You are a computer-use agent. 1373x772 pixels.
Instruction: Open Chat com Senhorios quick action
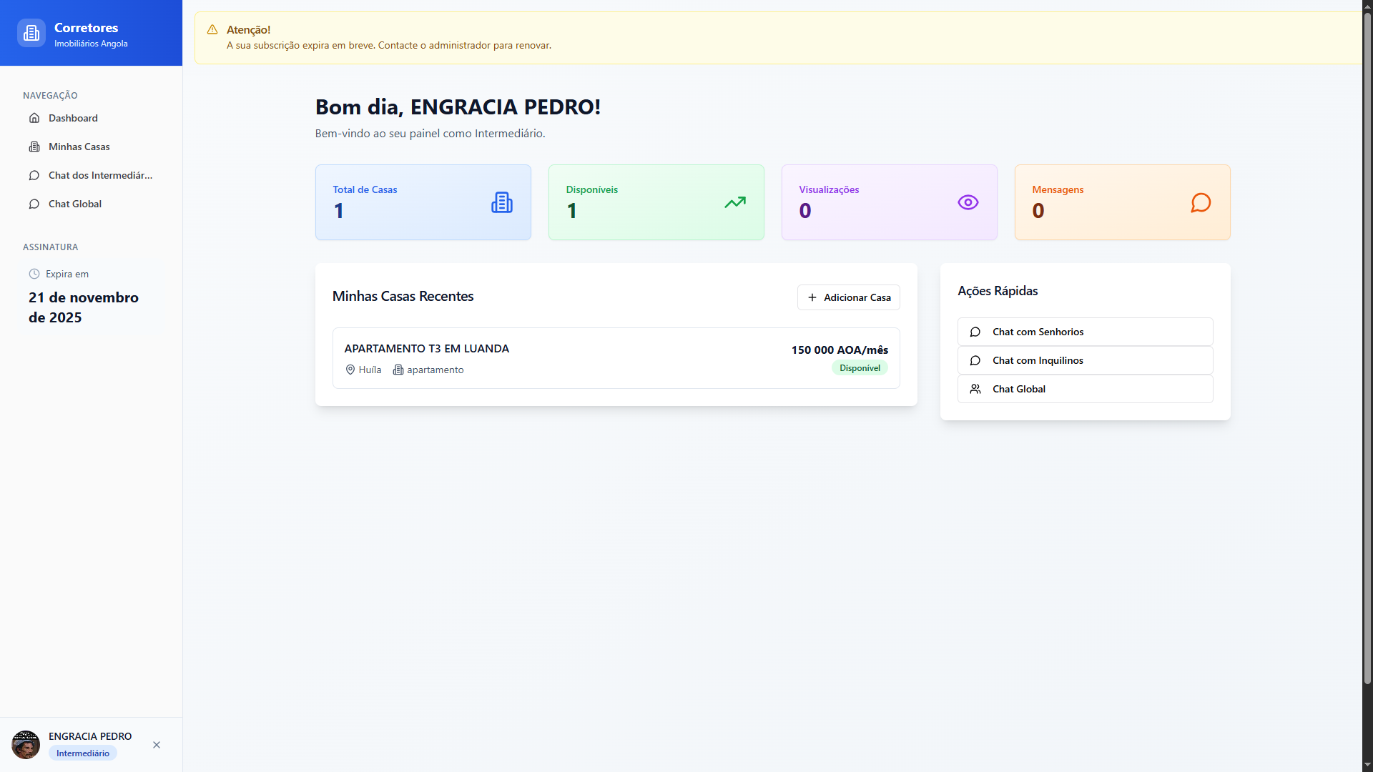pos(1086,332)
